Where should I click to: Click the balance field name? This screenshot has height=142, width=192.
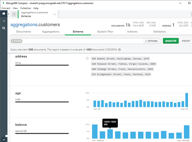click(21, 125)
